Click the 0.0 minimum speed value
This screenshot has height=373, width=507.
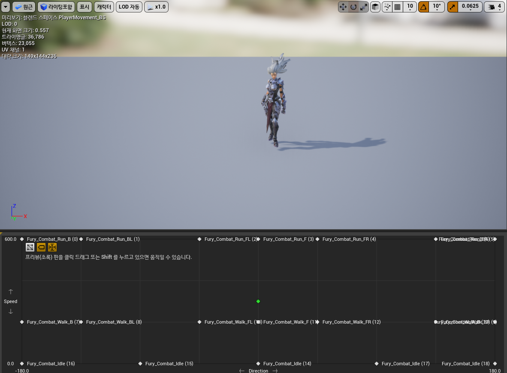click(11, 364)
